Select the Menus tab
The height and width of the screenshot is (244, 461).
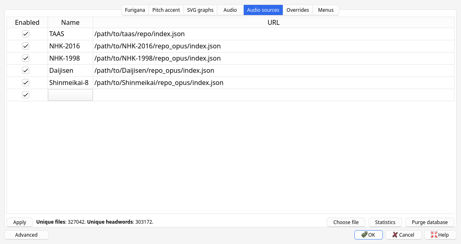[x=326, y=10]
